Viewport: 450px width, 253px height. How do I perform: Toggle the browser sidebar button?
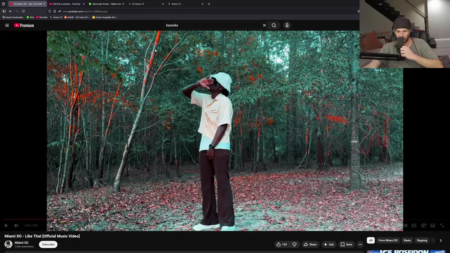4,11
